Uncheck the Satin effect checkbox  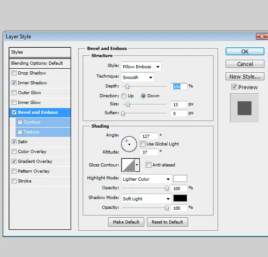pyautogui.click(x=14, y=142)
